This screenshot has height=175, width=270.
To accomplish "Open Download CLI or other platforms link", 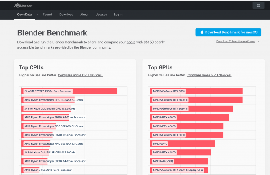I will click(x=236, y=41).
